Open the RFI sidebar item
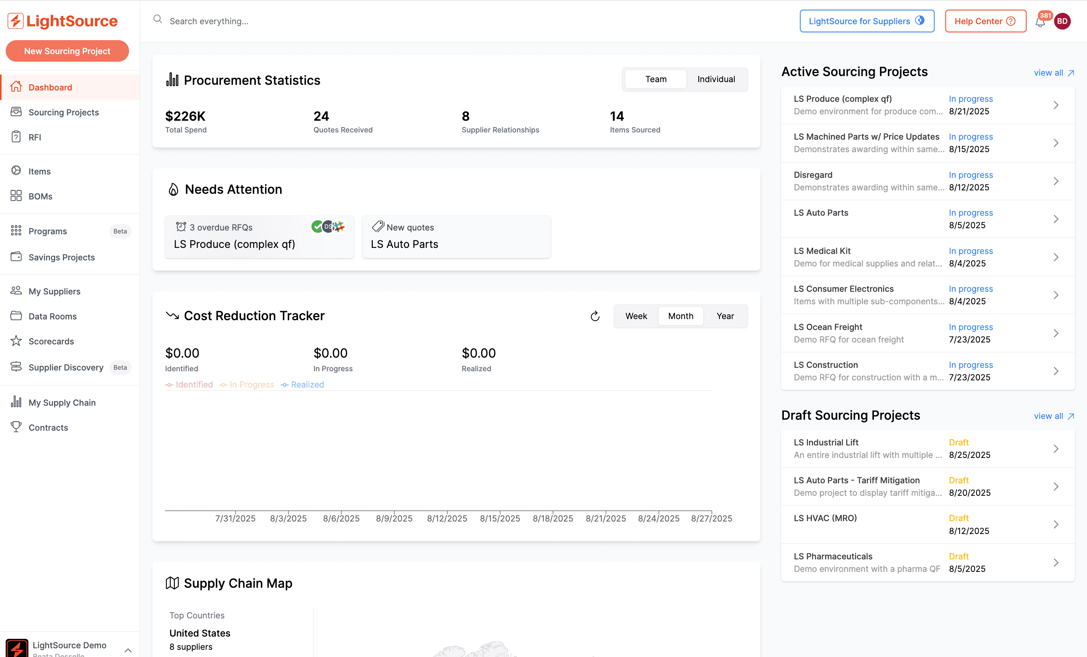 tap(70, 137)
